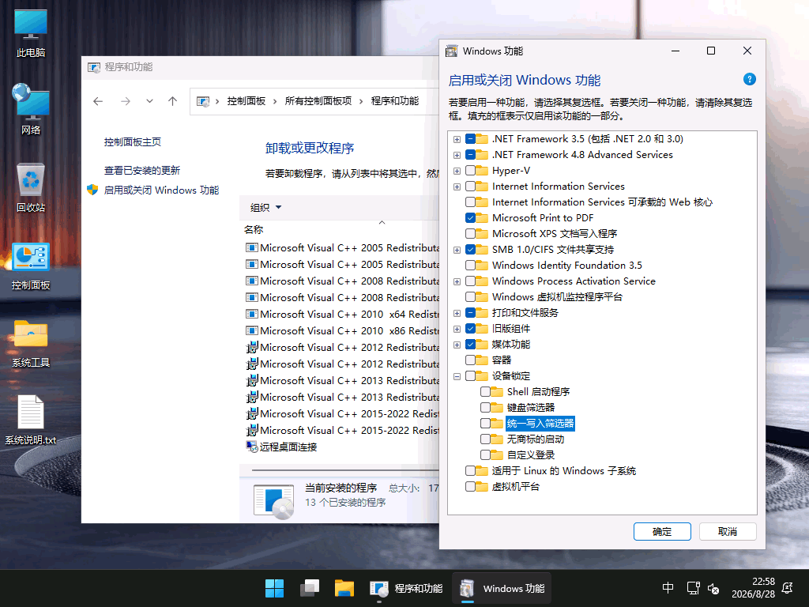Select Windows 虚拟机监控程序平台 tree item
809x607 pixels.
557,297
